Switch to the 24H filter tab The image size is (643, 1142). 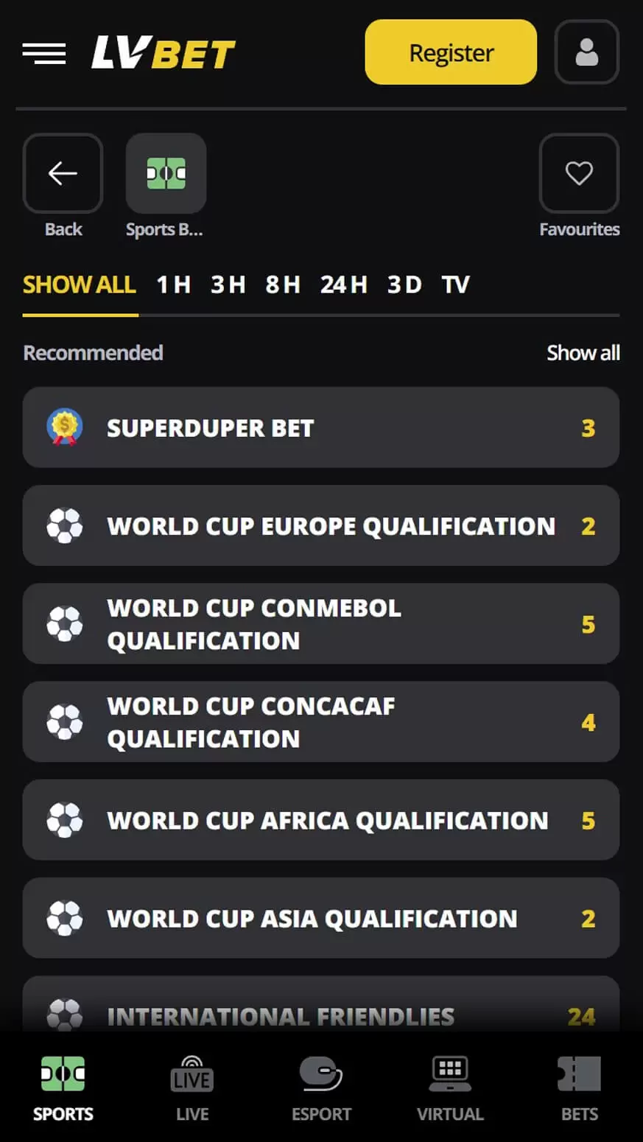(343, 284)
